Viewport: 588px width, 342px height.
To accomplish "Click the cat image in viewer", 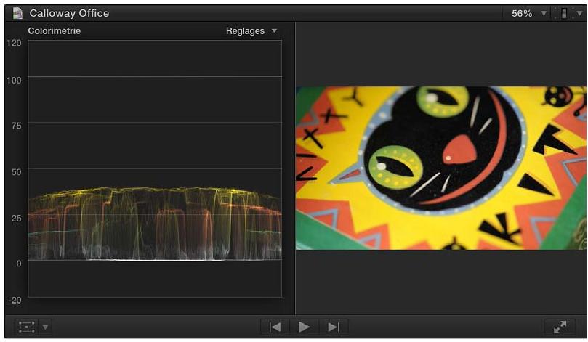I will [441, 168].
